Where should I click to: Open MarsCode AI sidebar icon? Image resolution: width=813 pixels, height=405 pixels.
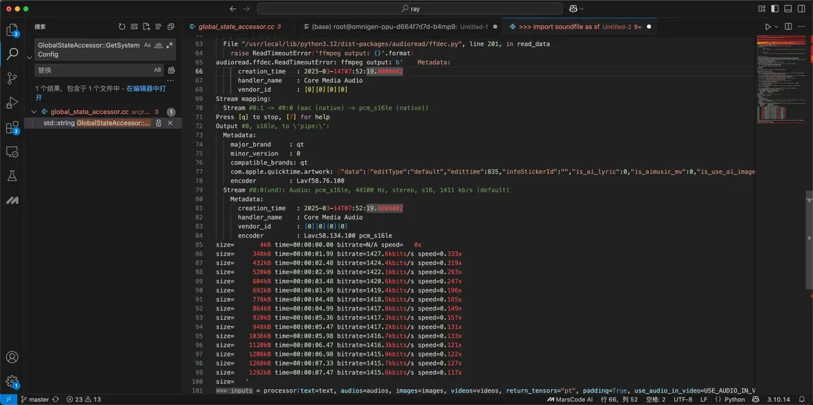[x=12, y=200]
